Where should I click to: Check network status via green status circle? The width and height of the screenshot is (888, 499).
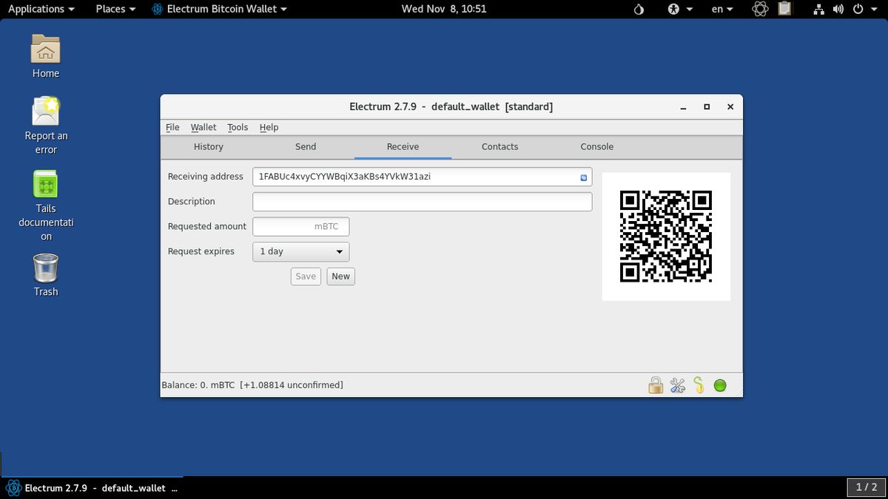(x=719, y=385)
